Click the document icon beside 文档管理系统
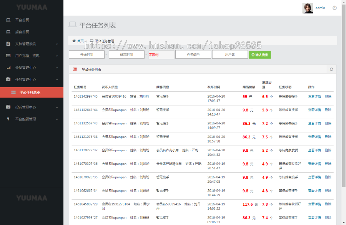This screenshot has width=346, height=225. 8,44
